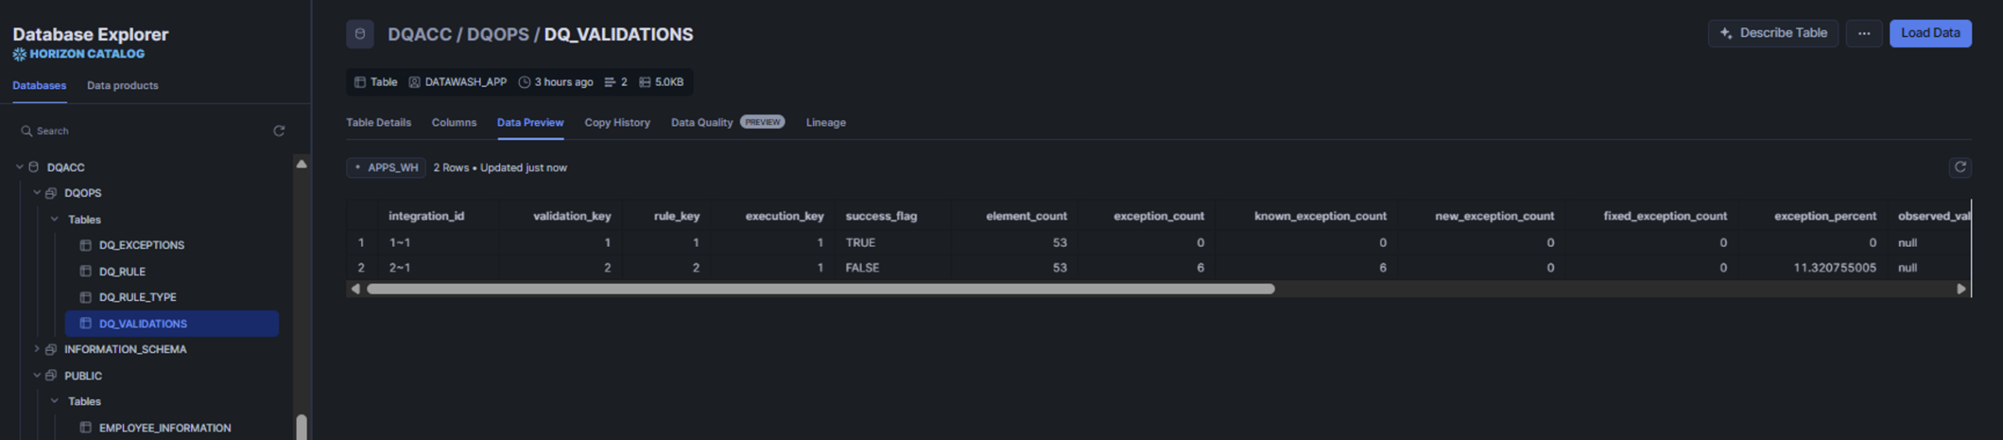Click the EMPLOYEE_INFORMATION table icon
The height and width of the screenshot is (440, 2003).
tap(86, 427)
